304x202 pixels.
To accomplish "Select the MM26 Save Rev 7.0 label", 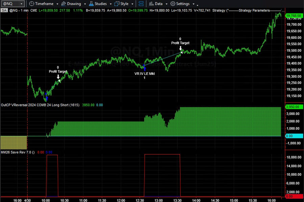I will click(x=18, y=152).
